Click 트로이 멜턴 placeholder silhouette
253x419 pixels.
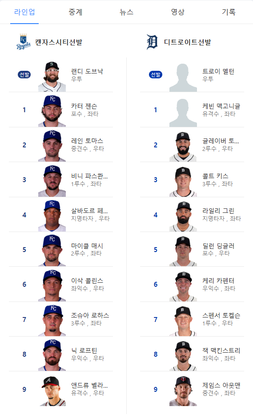pyautogui.click(x=183, y=77)
